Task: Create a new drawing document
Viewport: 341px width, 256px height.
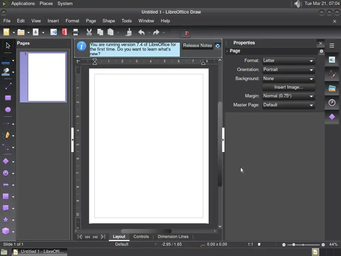Action: 6,32
